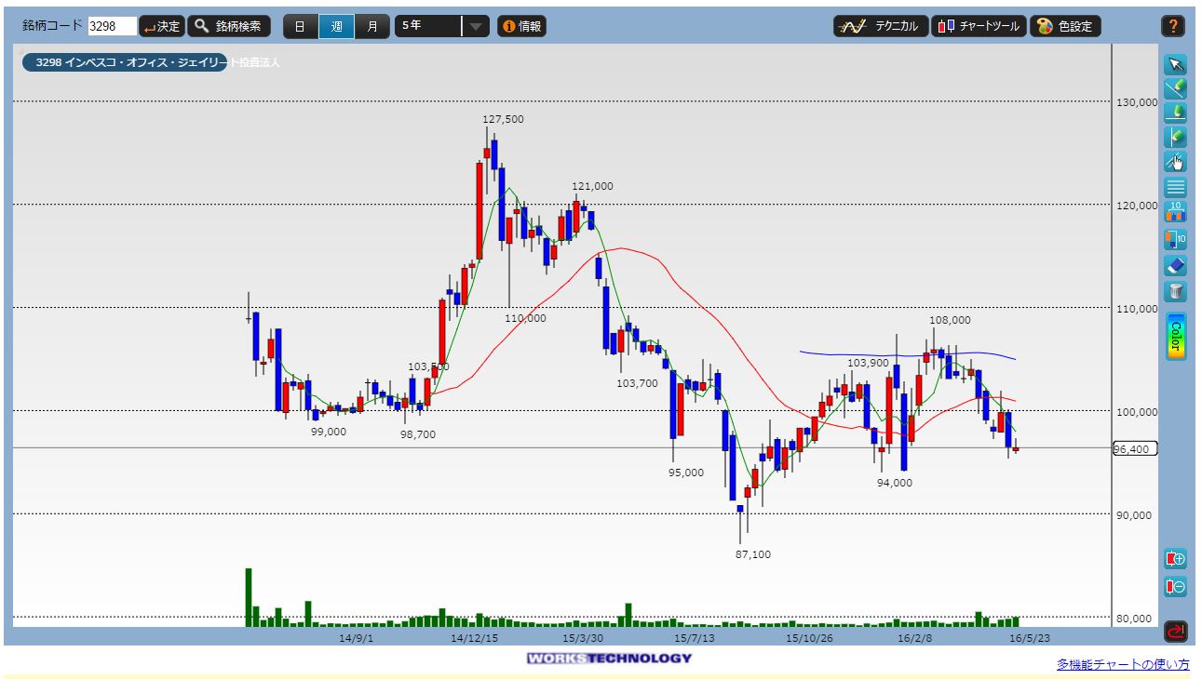
Task: Open the 多機能チャートの使い方 link
Action: pos(1122,664)
